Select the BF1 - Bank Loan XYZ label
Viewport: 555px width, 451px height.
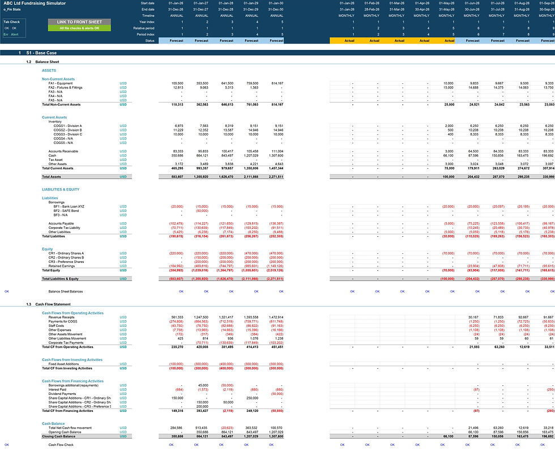pyautogui.click(x=69, y=207)
